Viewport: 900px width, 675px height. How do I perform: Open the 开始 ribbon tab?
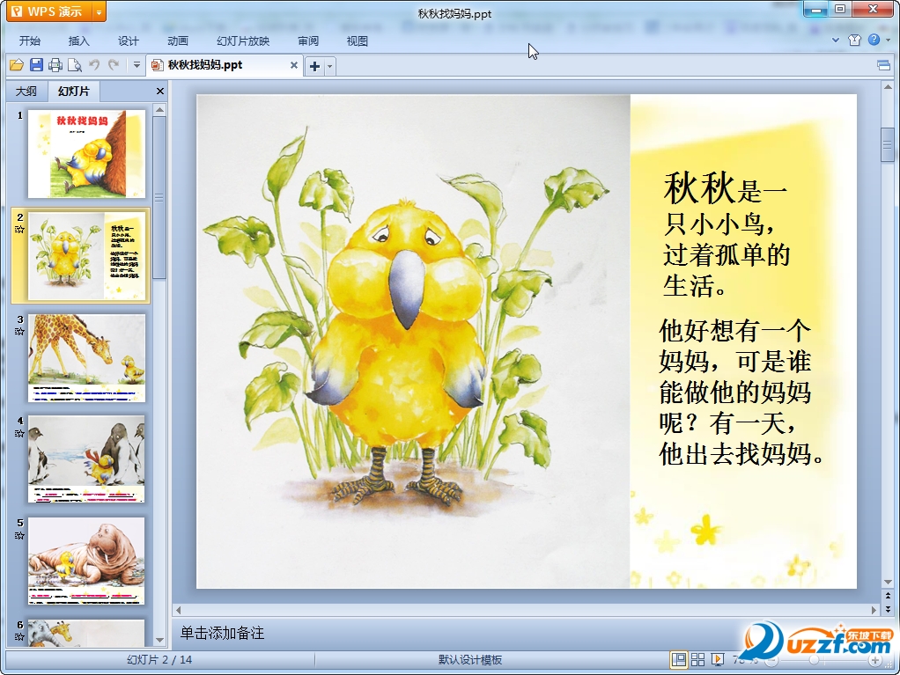(x=30, y=40)
